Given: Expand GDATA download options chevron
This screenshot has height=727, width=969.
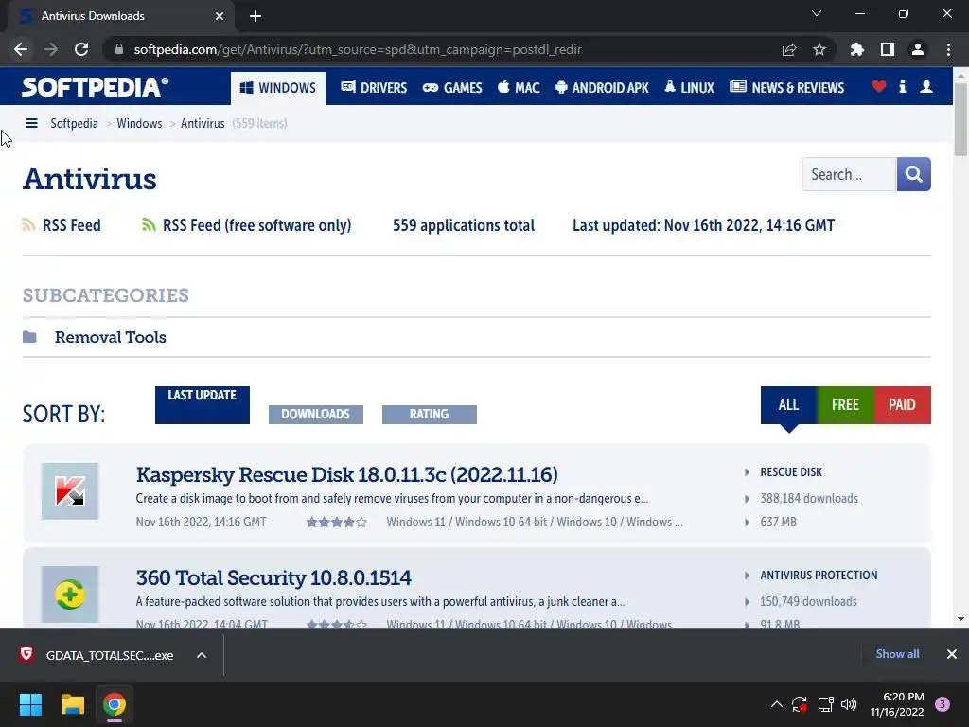Looking at the screenshot, I should tap(202, 655).
